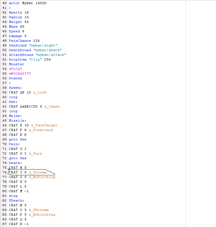Image resolution: width=216 pixels, height=227 pixels.
Task: Click the opening brace on line 57
Action: click(10, 83)
